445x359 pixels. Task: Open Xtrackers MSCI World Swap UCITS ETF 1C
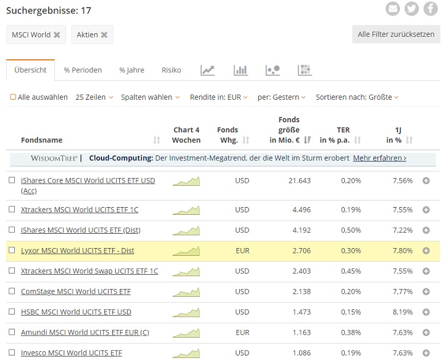[x=90, y=271]
